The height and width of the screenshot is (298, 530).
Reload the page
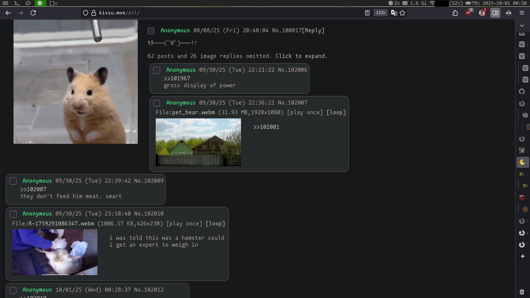[x=33, y=13]
